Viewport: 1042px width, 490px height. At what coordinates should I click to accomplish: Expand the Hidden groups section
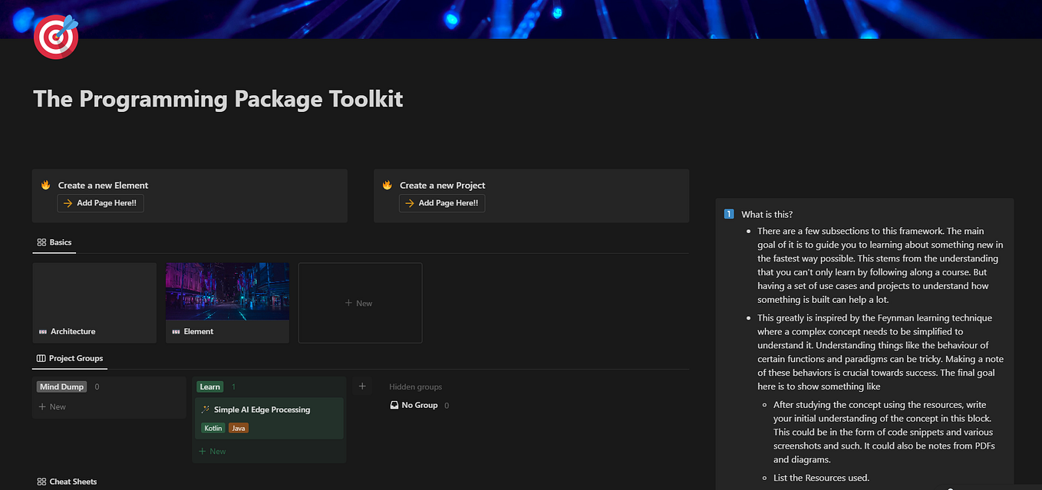point(415,386)
